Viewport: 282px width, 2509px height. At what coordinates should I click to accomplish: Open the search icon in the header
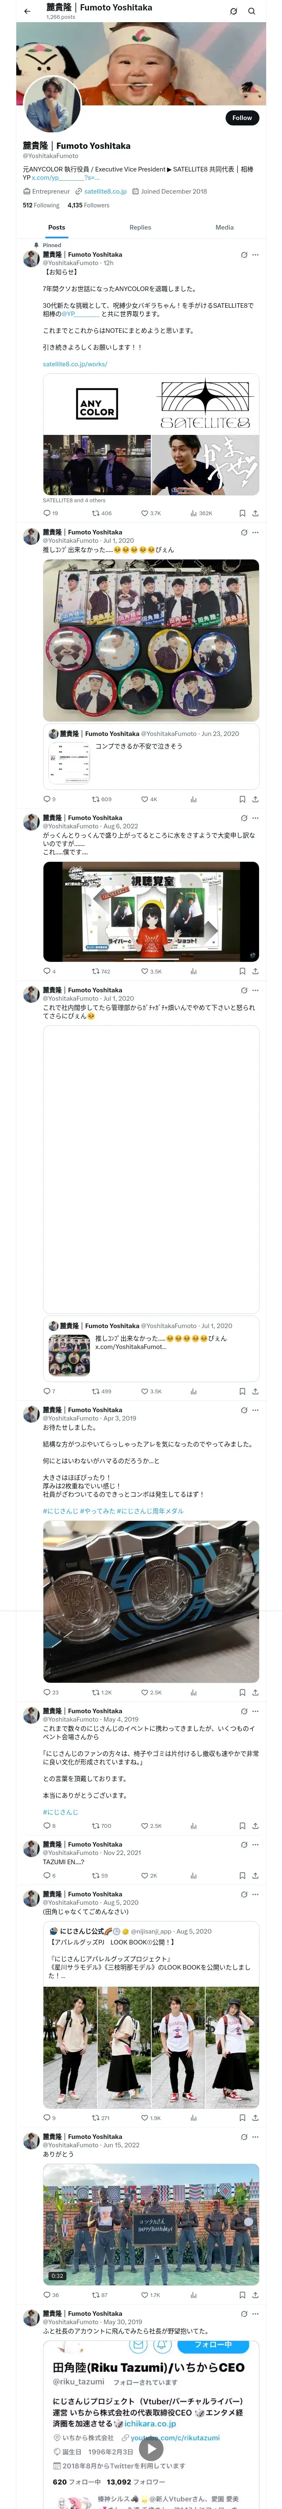click(252, 12)
